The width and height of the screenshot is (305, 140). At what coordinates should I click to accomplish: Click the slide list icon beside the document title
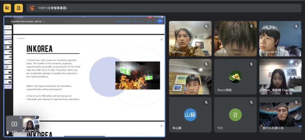tap(7, 21)
